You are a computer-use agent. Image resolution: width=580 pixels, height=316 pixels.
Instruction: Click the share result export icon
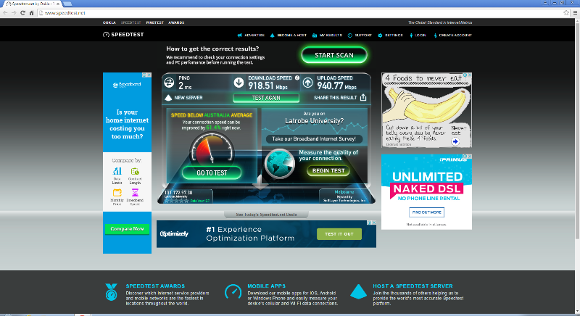point(363,97)
